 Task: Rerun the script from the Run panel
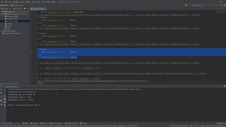point(1,89)
